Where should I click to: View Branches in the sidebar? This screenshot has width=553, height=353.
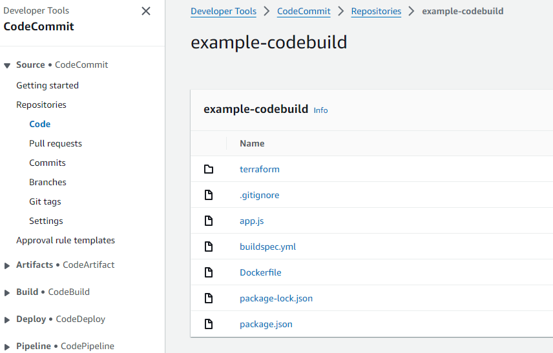[48, 182]
